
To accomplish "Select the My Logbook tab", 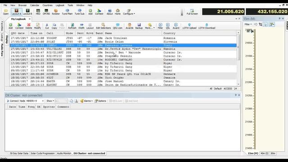I will click(x=18, y=19).
